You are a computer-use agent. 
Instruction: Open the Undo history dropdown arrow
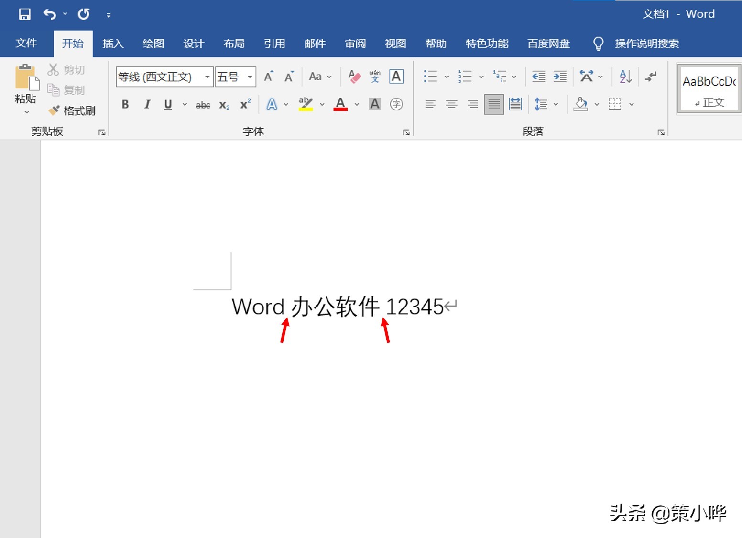coord(65,14)
